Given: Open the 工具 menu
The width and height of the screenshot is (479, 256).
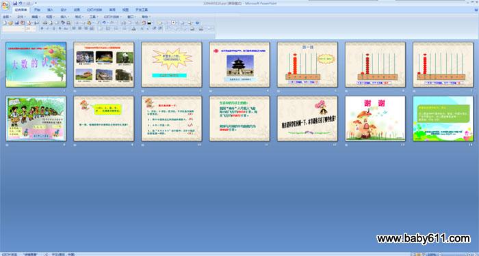Looking at the screenshot, I should tap(94, 17).
